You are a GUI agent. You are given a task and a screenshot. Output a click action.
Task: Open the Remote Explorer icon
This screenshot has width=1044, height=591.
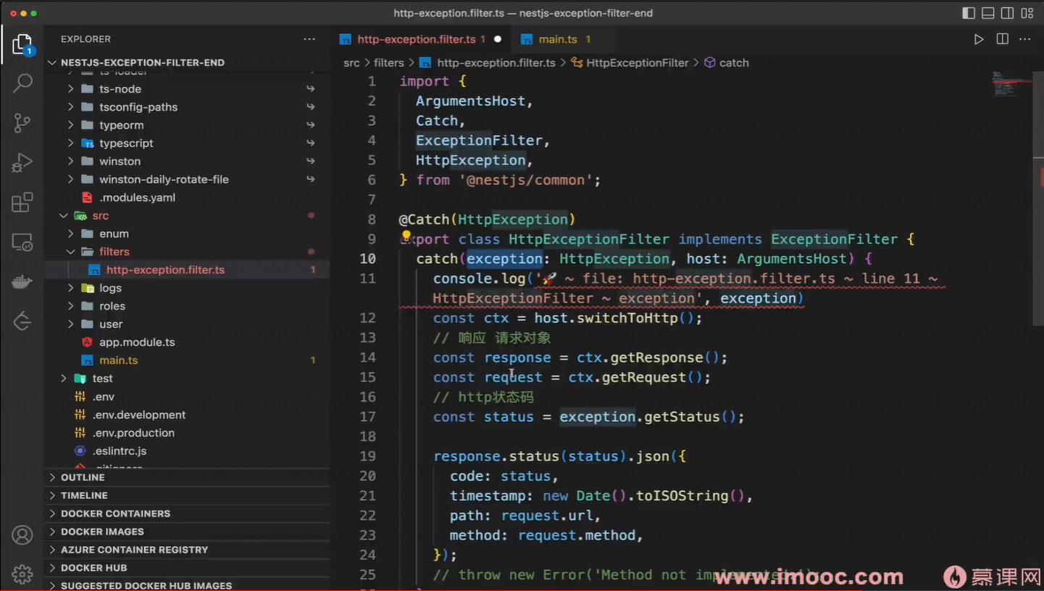[x=22, y=242]
